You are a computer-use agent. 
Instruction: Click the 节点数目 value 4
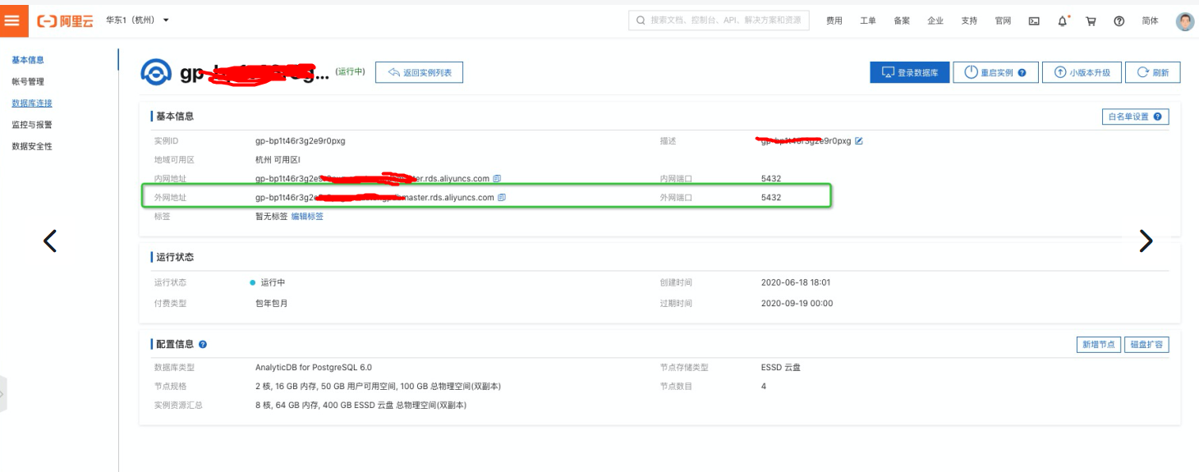(x=764, y=387)
